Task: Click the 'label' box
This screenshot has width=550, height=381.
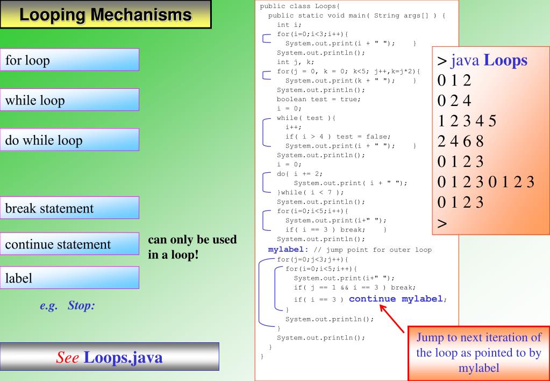Action: pos(69,278)
